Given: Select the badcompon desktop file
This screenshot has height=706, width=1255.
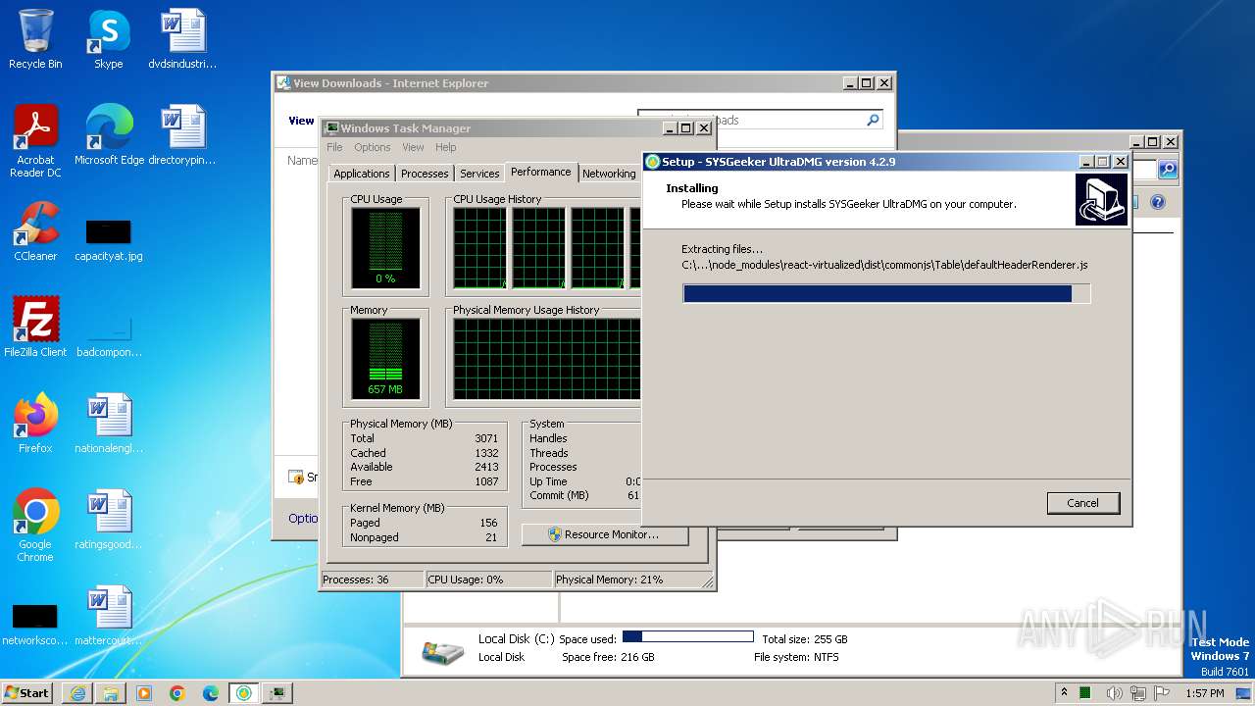Looking at the screenshot, I should coord(109,336).
